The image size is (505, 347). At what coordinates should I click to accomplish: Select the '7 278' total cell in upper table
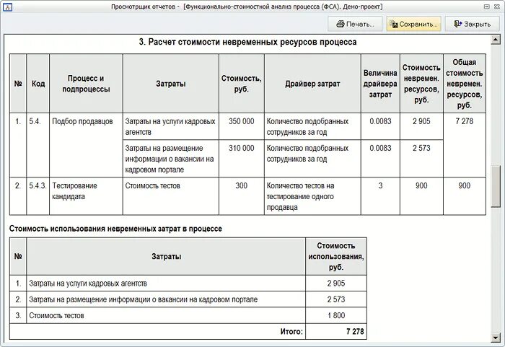(x=465, y=145)
